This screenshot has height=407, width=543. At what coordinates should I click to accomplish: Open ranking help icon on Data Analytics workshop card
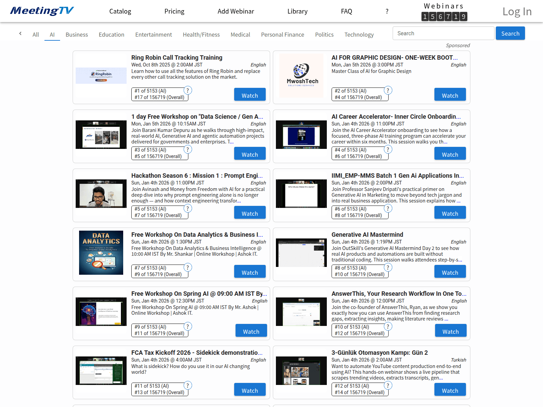coord(188,267)
